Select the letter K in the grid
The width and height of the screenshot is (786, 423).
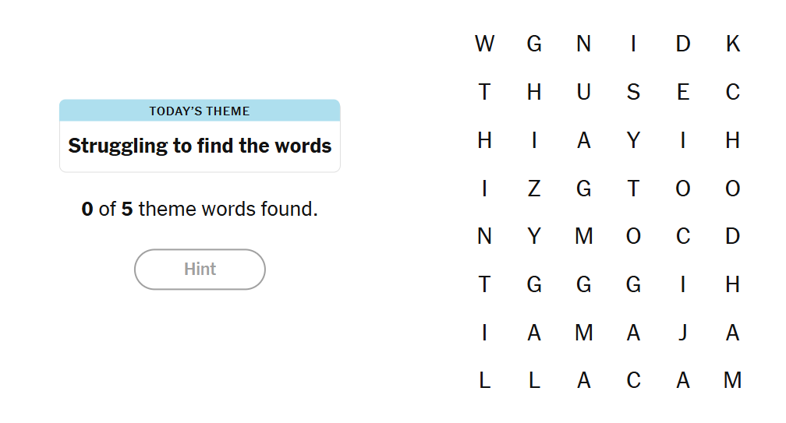[x=732, y=44]
